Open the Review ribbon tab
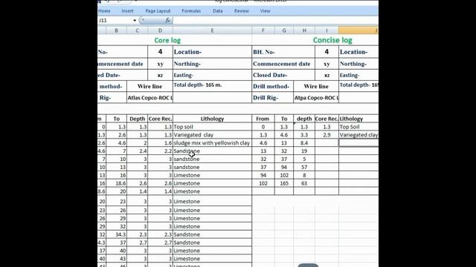 [242, 11]
